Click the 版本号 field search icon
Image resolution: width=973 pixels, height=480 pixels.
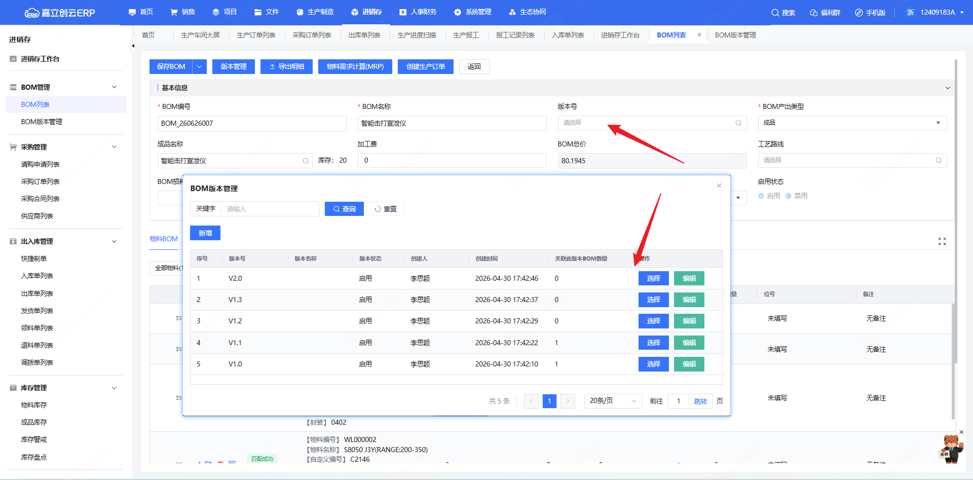click(x=738, y=123)
